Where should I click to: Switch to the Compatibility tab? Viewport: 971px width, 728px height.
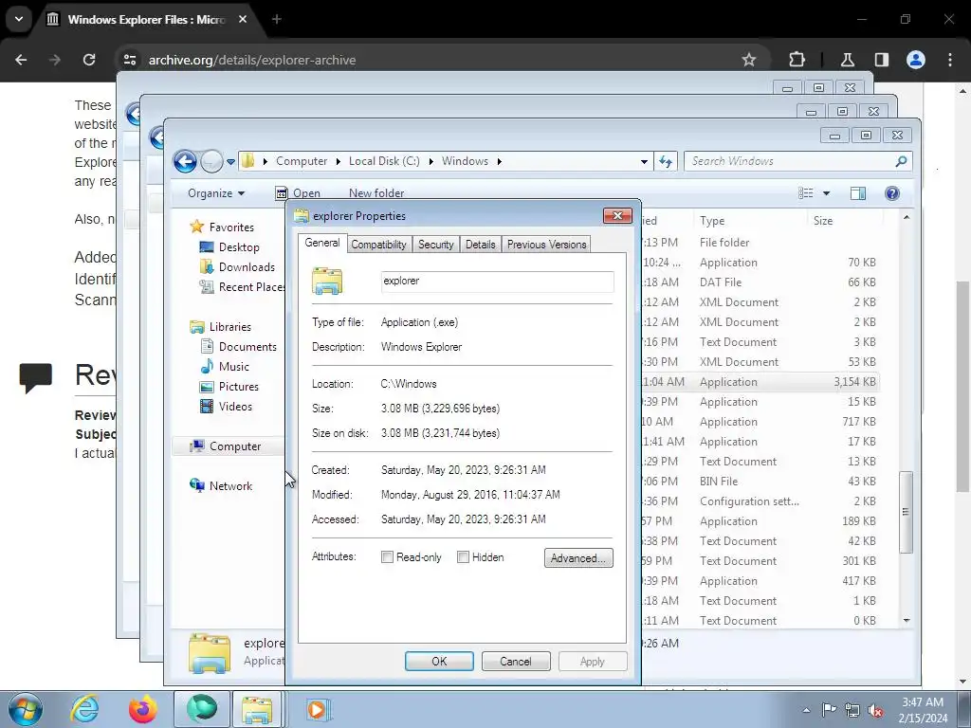(378, 245)
